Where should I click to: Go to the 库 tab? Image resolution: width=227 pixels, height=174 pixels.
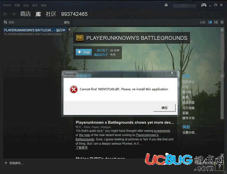pos(38,14)
